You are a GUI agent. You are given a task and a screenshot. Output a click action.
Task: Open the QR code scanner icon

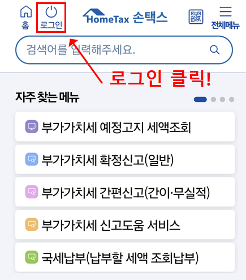(x=196, y=17)
